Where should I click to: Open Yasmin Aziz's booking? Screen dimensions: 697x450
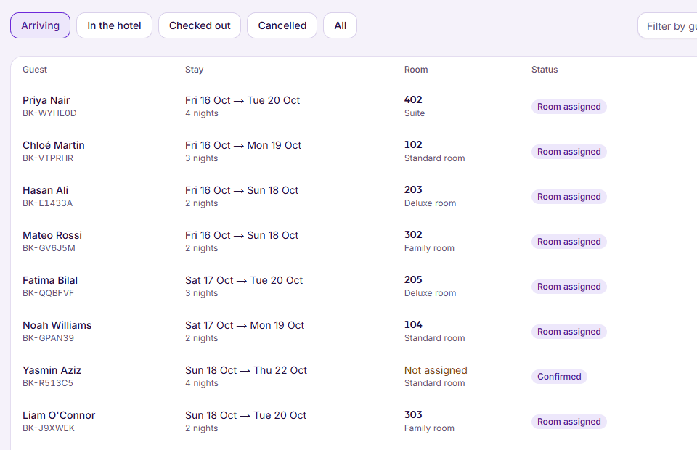(x=52, y=370)
